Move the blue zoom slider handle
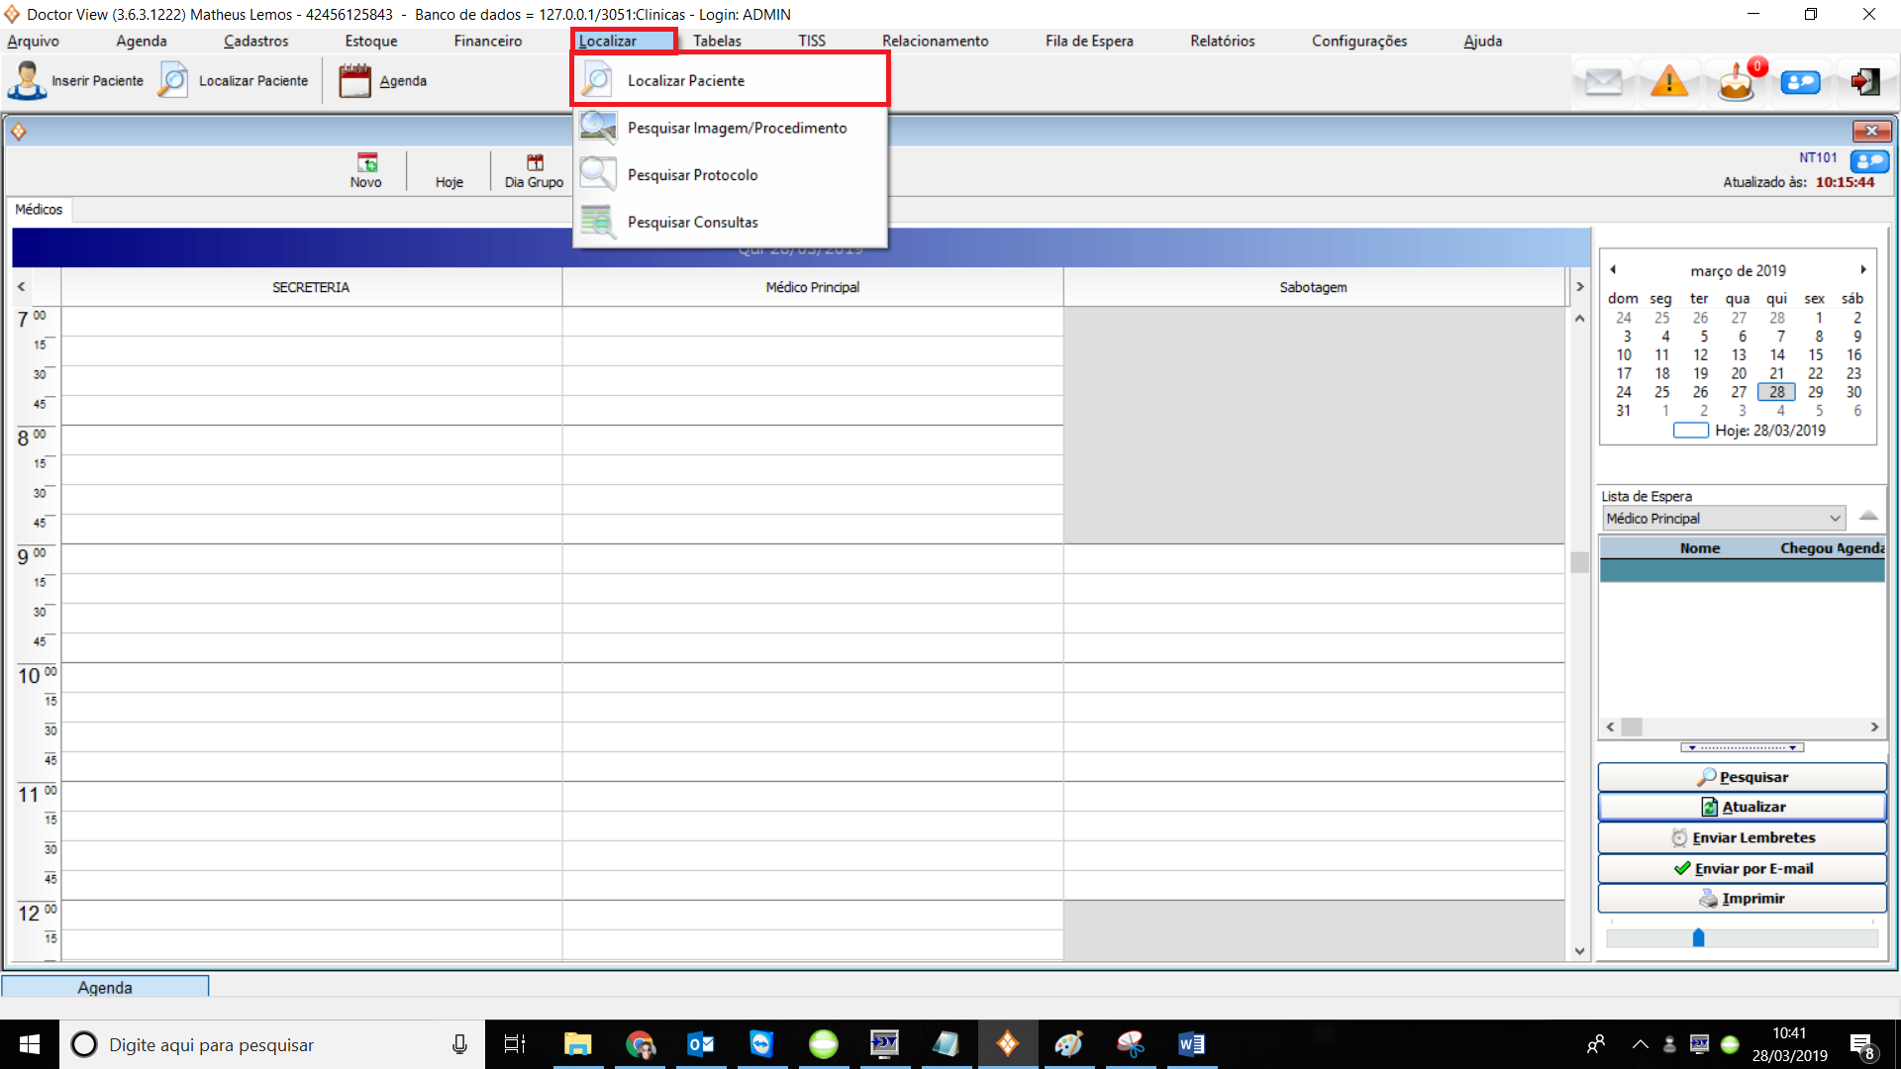 coord(1698,937)
